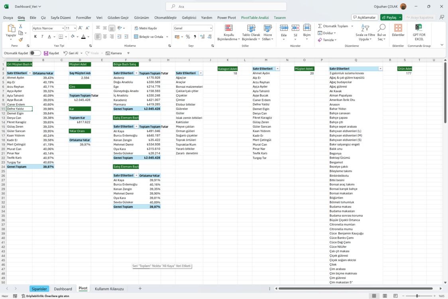Switch to Page Break Preview view
This screenshot has height=299, width=448.
pos(395,296)
